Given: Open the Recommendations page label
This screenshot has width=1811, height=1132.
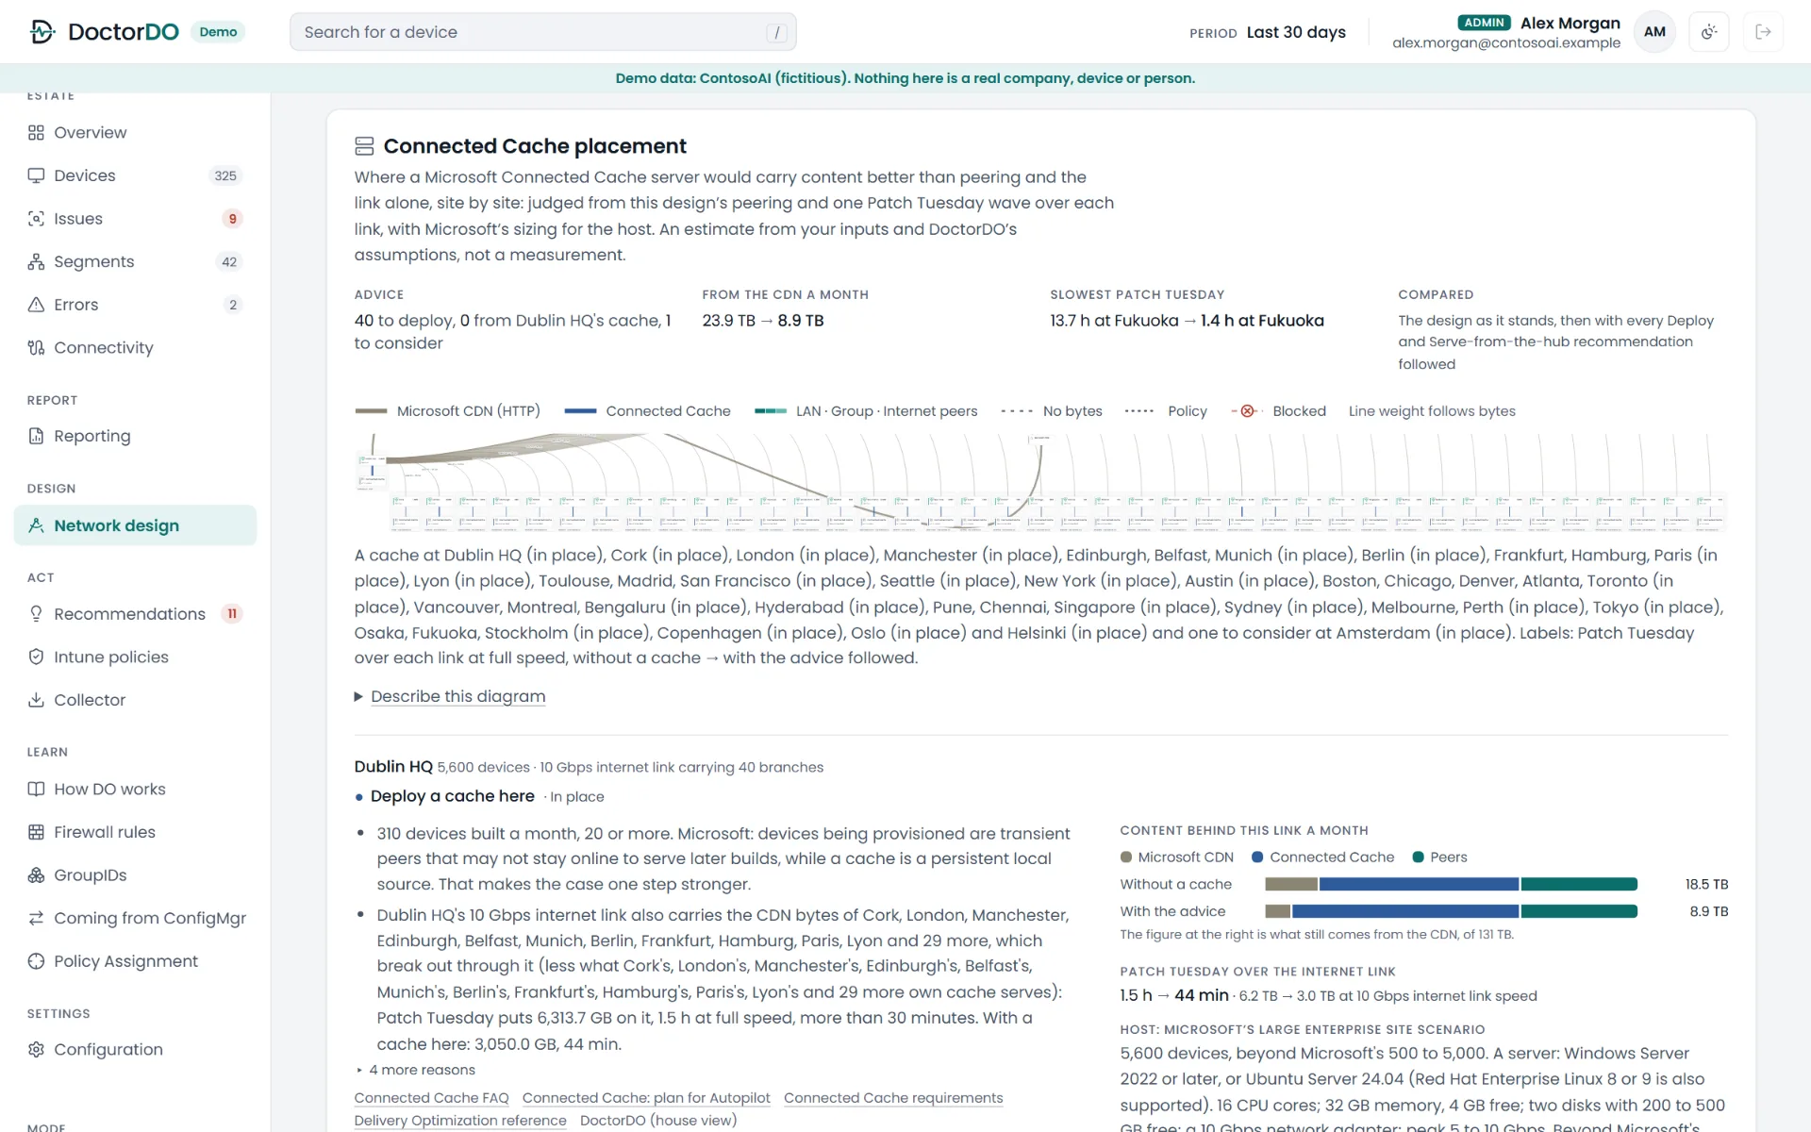Looking at the screenshot, I should click(x=129, y=614).
